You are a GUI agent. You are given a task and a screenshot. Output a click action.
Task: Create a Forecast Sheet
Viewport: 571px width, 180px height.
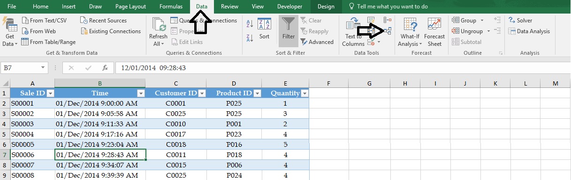tap(434, 32)
